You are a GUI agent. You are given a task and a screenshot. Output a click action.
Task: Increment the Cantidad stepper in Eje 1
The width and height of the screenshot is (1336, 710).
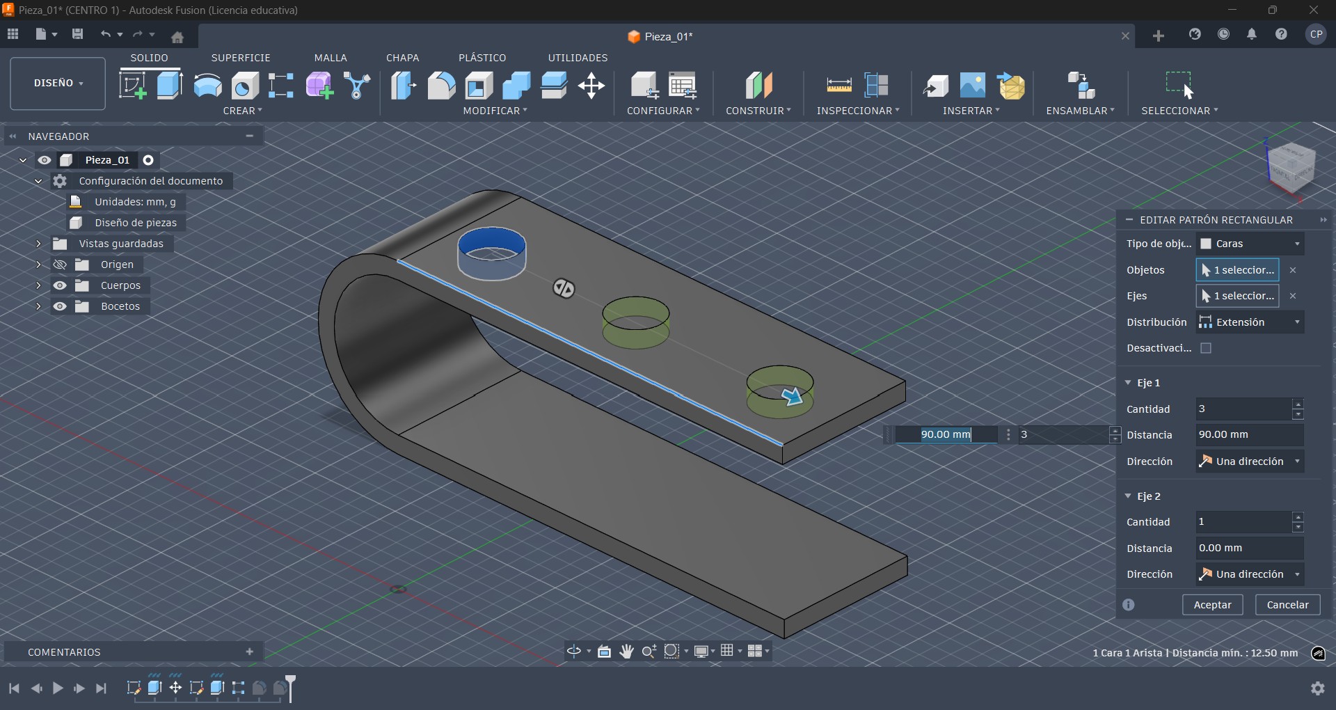click(x=1298, y=404)
